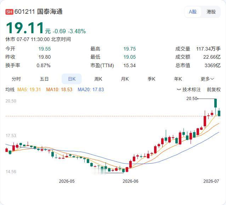Click the 技术标注 annotation icon
Image resolution: width=226 pixels, height=205 pixels.
tap(179, 90)
